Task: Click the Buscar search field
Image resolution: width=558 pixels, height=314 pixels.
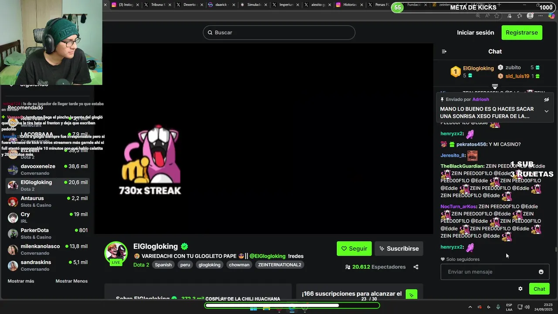Action: pos(279,32)
